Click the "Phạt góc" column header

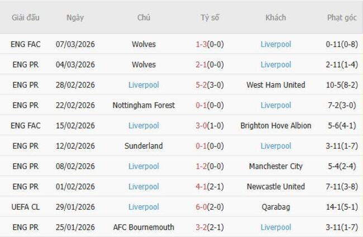tap(342, 17)
